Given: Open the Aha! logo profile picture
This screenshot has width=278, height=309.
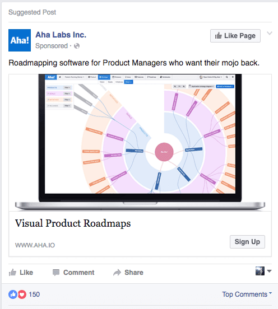Looking at the screenshot, I should pyautogui.click(x=20, y=40).
